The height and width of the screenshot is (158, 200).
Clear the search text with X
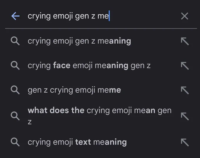tap(185, 16)
